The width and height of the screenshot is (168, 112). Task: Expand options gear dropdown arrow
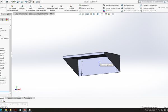coord(41,2)
